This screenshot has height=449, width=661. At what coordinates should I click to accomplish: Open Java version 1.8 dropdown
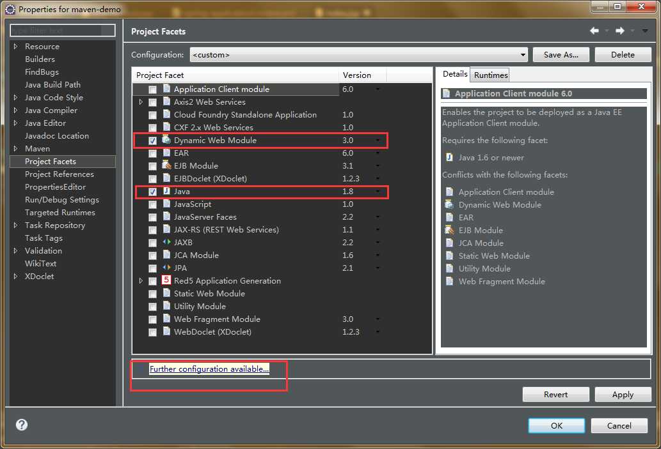tap(378, 191)
